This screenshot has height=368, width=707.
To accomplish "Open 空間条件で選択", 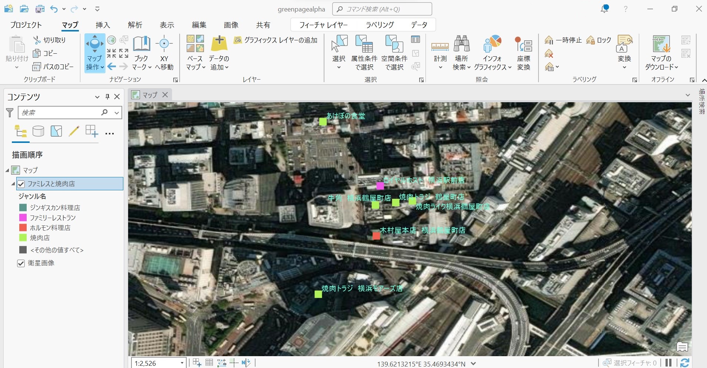I will 394,53.
